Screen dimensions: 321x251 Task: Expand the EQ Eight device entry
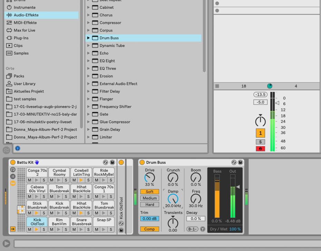(89, 61)
